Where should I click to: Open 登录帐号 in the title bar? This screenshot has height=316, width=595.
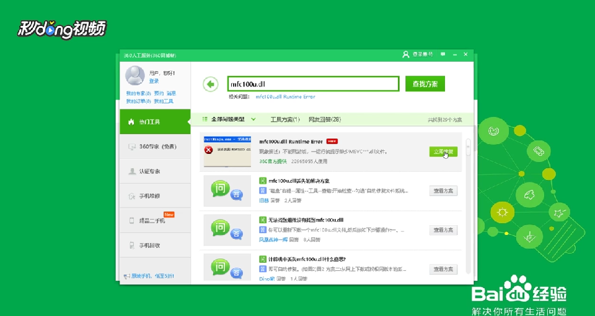tap(418, 54)
